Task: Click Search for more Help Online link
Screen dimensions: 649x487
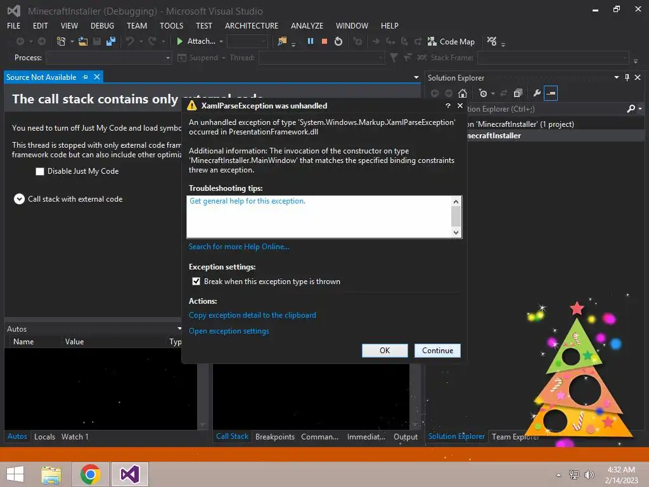Action: pos(239,247)
